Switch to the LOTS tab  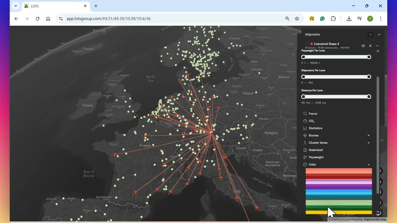point(56,6)
